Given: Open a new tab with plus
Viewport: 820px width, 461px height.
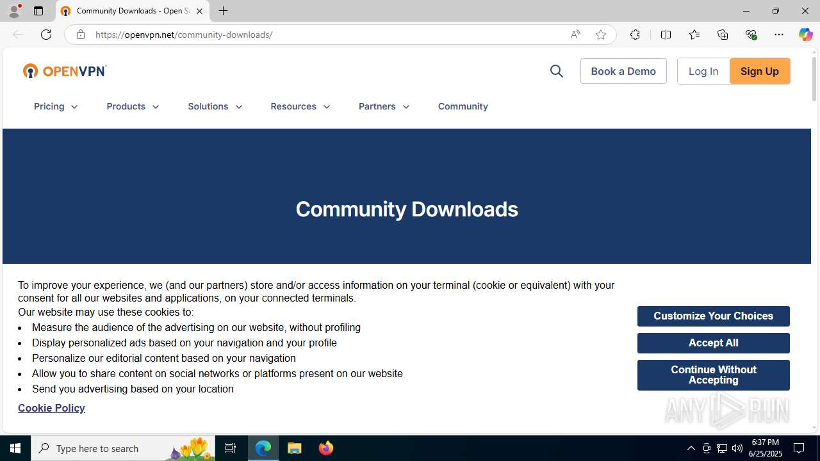Looking at the screenshot, I should point(223,11).
